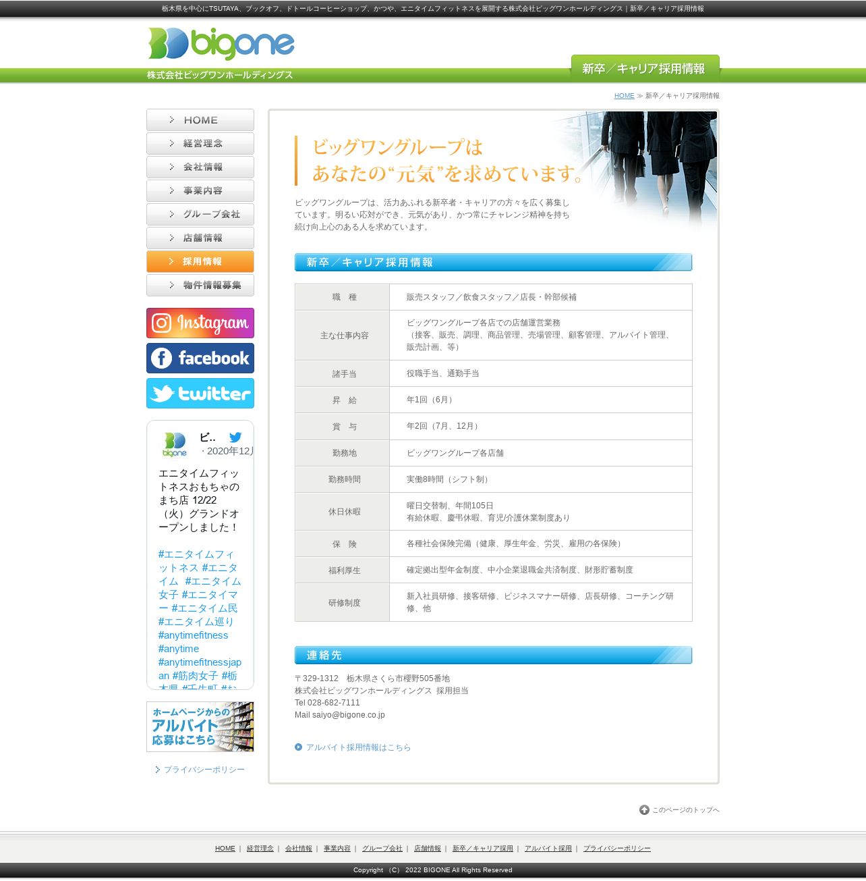The image size is (866, 881).
Task: Click 会社情報 in the footer navigation
Action: coord(299,849)
